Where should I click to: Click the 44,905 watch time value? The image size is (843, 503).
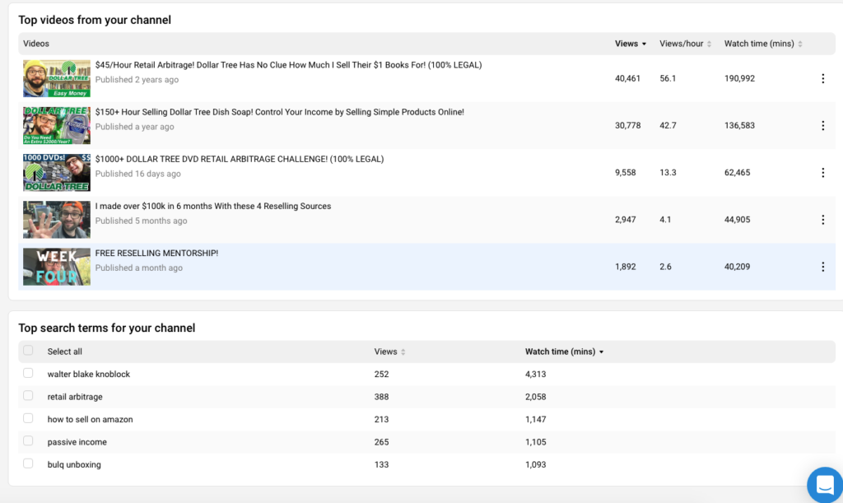tap(737, 220)
